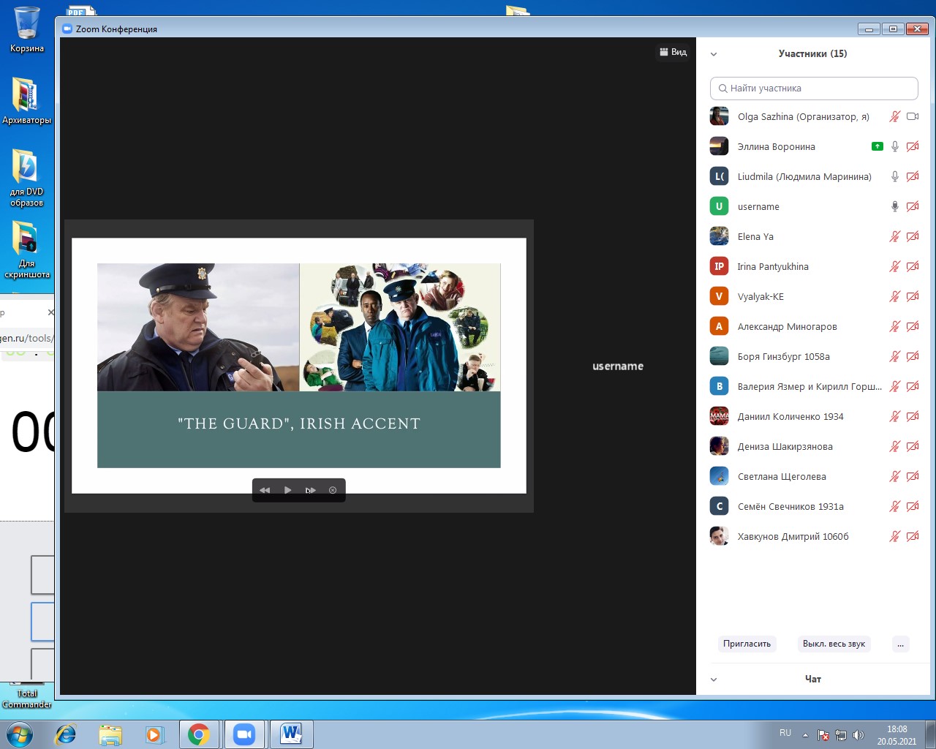Click Дениза Шакирзянова's disabled camera icon

[x=913, y=446]
